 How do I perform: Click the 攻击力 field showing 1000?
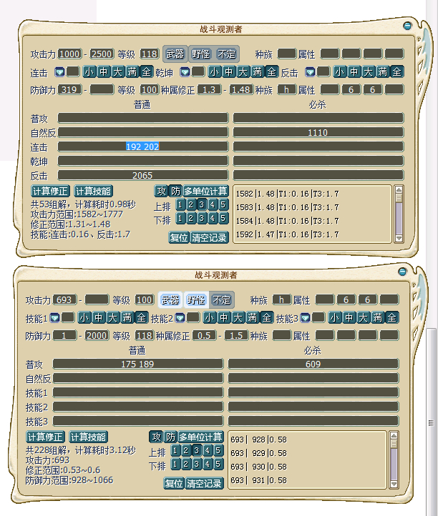[70, 54]
